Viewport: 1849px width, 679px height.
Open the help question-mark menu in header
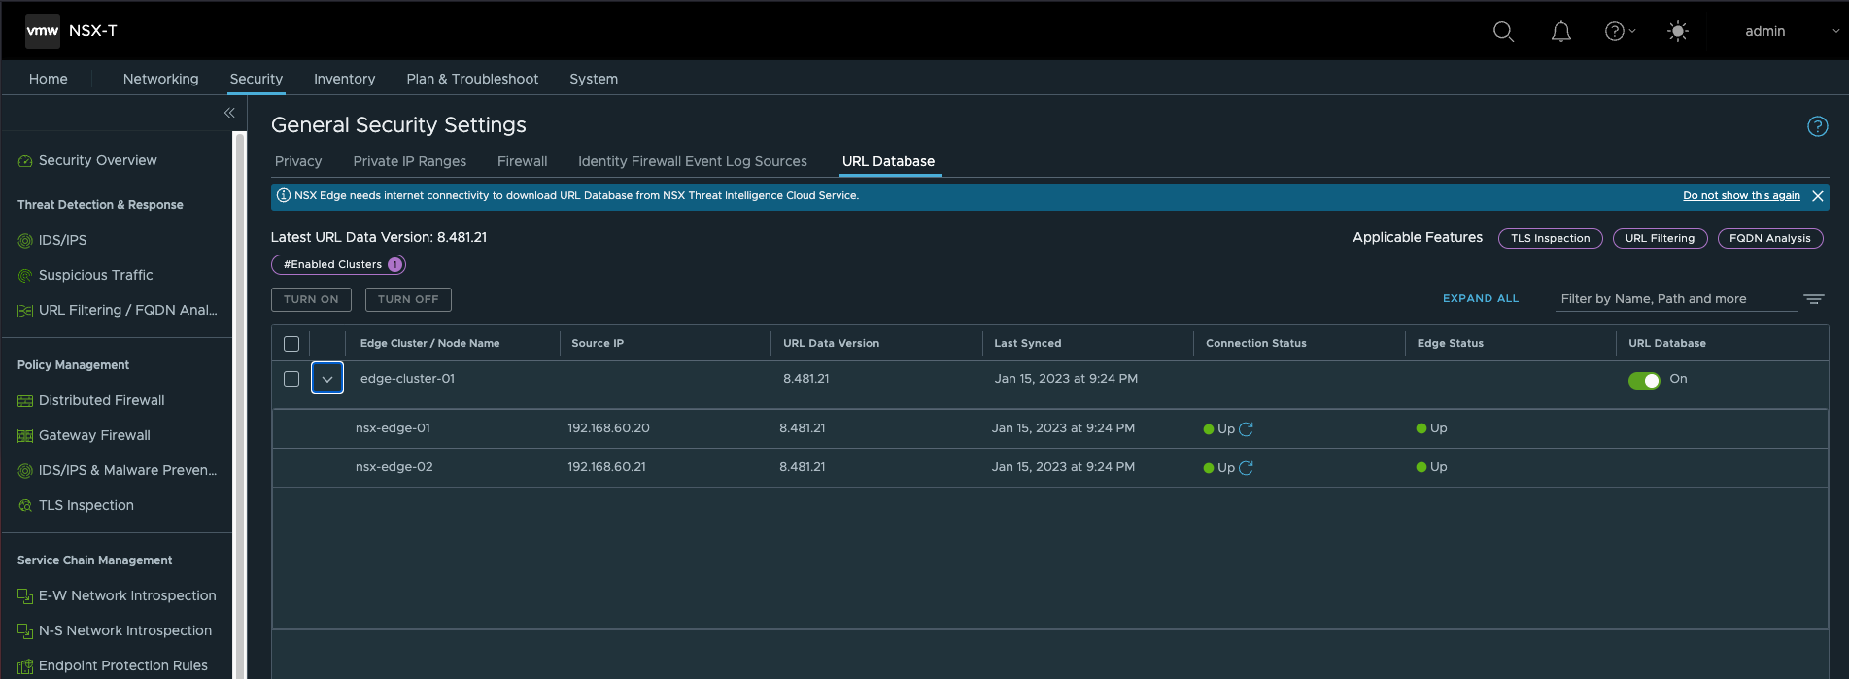pyautogui.click(x=1620, y=31)
